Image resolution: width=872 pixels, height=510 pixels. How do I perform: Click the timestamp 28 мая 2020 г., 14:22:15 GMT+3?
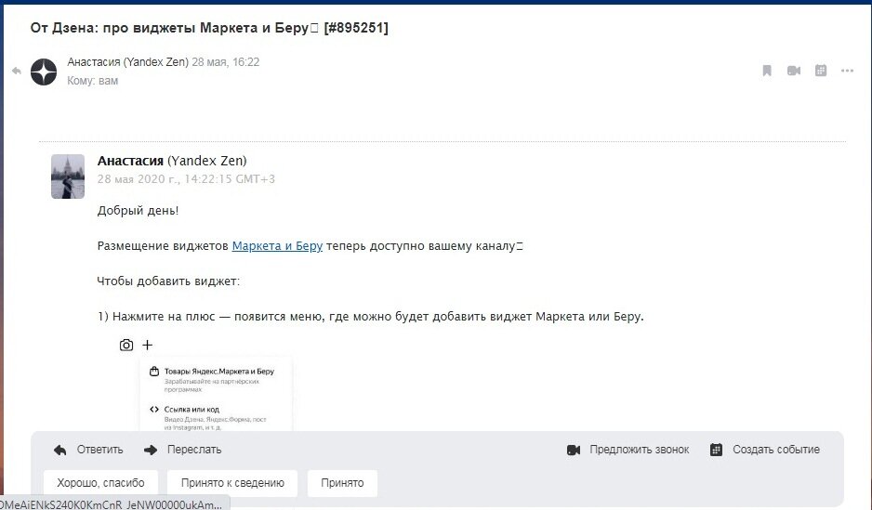[x=186, y=179]
